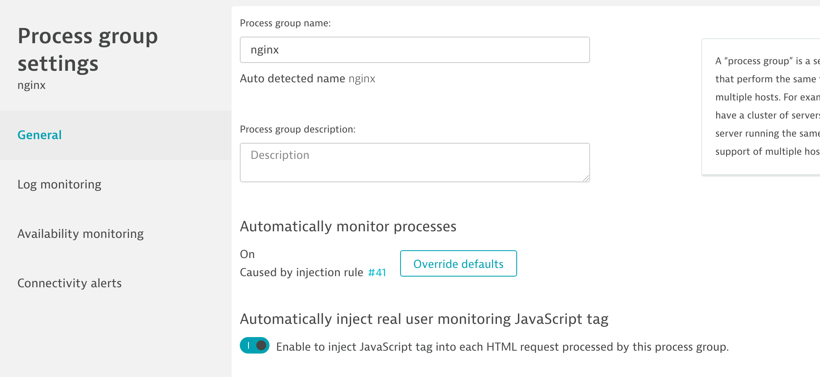This screenshot has height=377, width=820.
Task: Click the Automatically monitor processes heading
Action: [348, 226]
